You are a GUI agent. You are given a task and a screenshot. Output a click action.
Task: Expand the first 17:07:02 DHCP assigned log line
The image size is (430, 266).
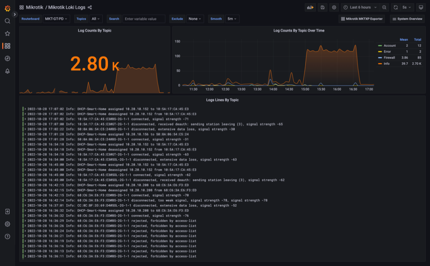[25, 109]
